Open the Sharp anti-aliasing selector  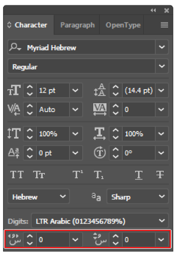pos(138,197)
